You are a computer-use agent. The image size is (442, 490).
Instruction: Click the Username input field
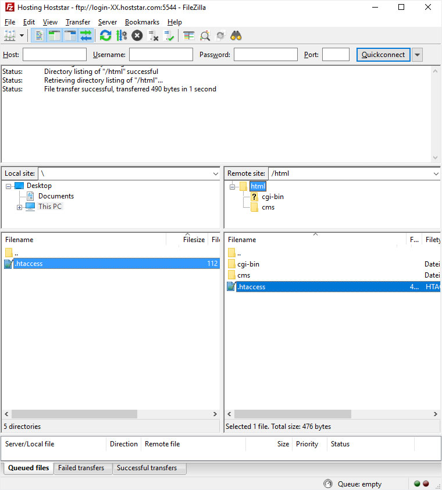click(161, 55)
